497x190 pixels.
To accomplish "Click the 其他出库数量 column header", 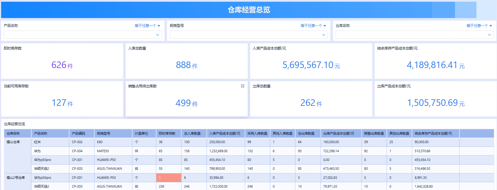I will [399, 133].
